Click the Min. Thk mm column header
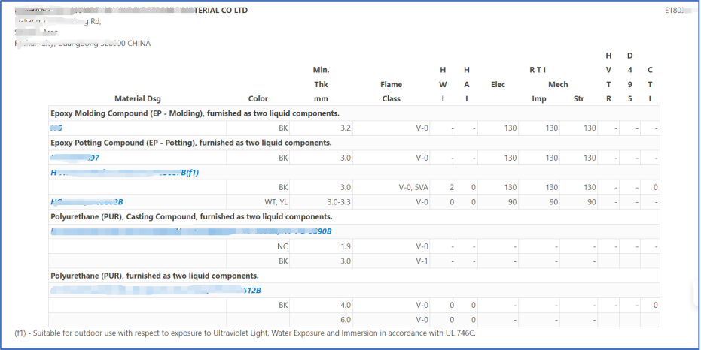Viewport: 701px width, 350px height. (x=321, y=85)
